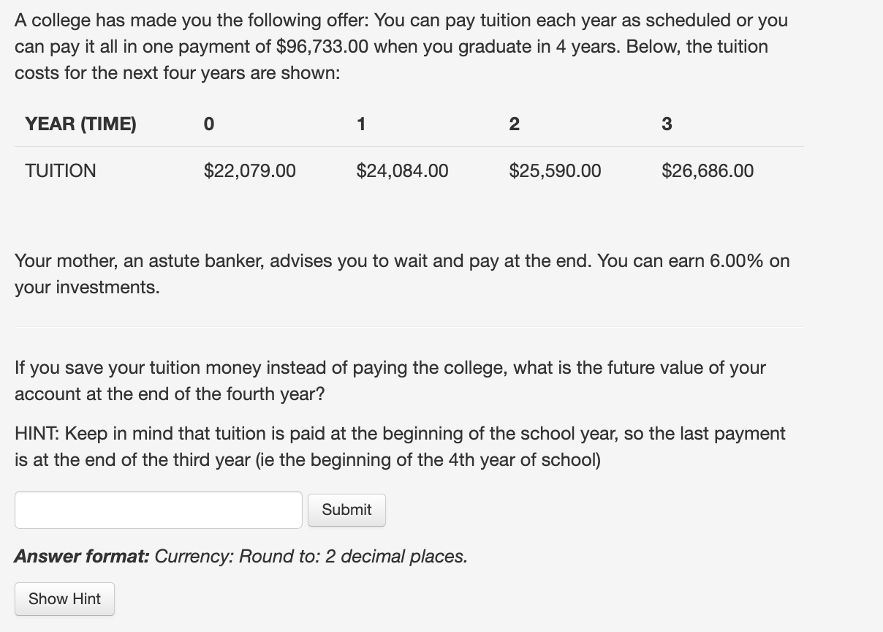Click the paragraph mentioning your mother the banker
This screenshot has width=883, height=632.
click(x=401, y=274)
